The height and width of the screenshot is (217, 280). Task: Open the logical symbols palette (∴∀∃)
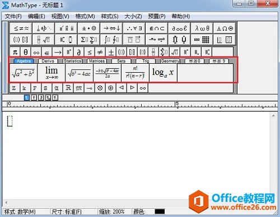[x=134, y=28]
